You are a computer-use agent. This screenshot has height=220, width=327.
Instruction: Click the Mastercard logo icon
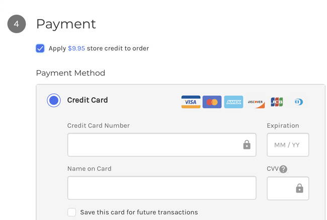click(x=212, y=102)
